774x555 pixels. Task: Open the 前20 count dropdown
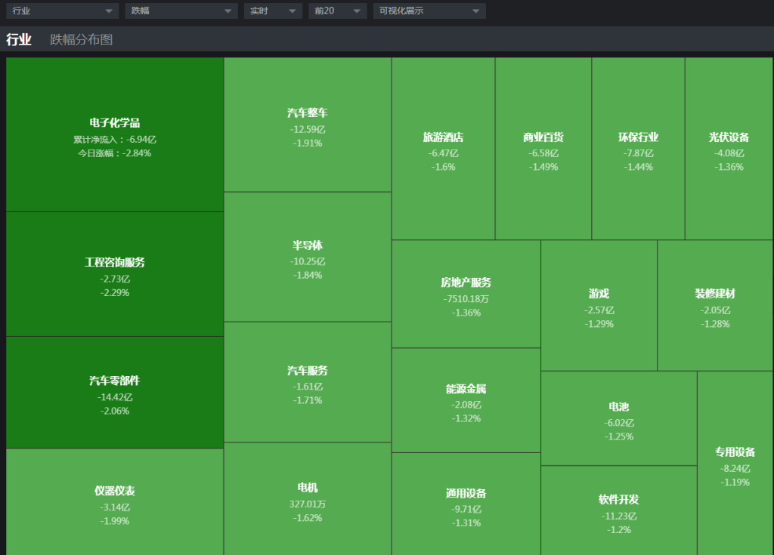pyautogui.click(x=338, y=11)
